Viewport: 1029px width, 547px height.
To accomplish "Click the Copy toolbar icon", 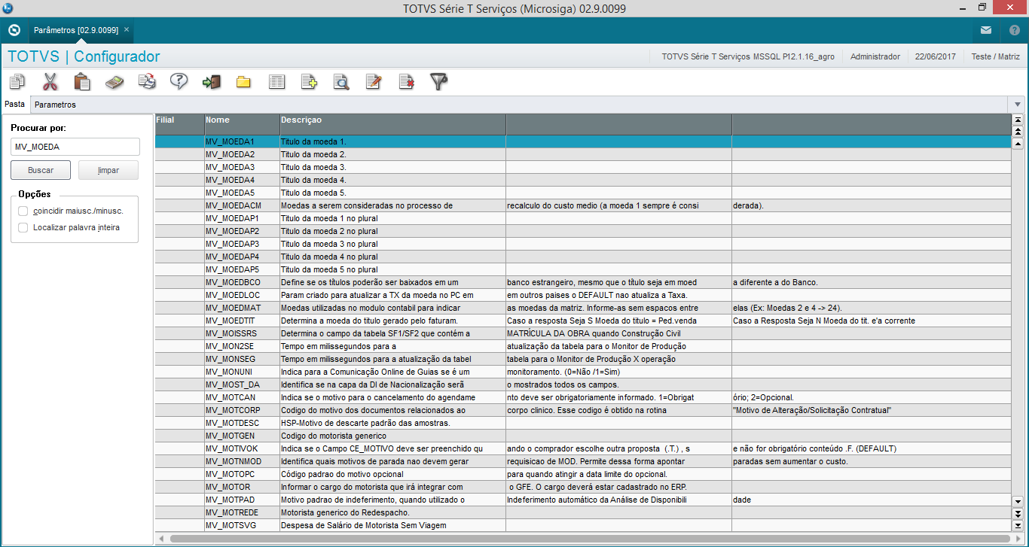I will (17, 81).
